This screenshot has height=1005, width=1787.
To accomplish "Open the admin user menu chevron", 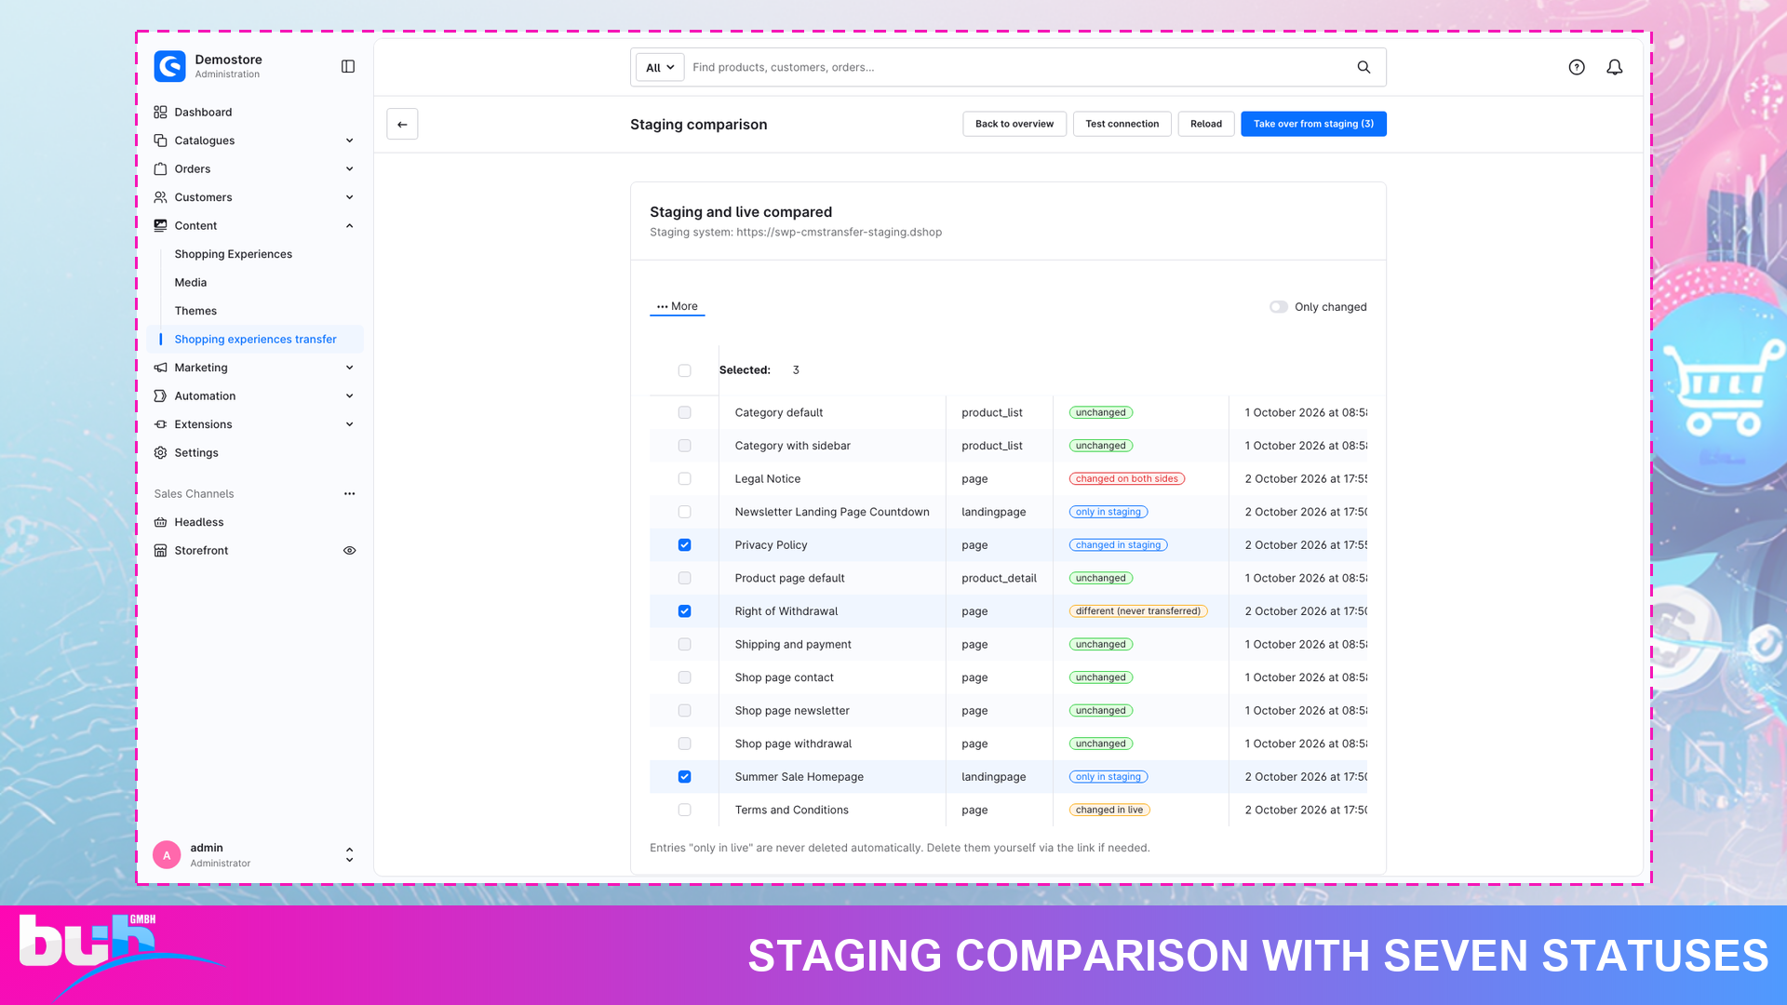I will coord(350,854).
